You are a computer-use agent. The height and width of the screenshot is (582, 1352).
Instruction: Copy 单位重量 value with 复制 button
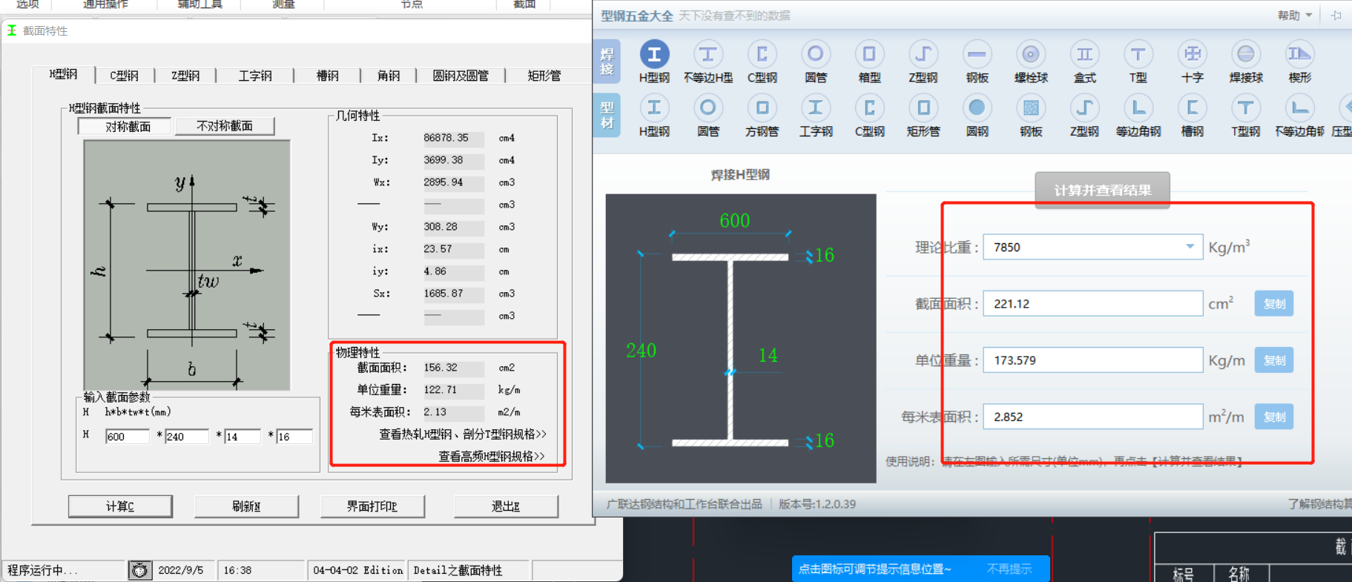1274,360
